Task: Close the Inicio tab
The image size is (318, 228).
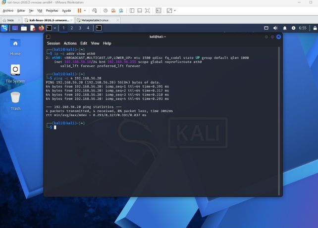Action: click(19, 20)
